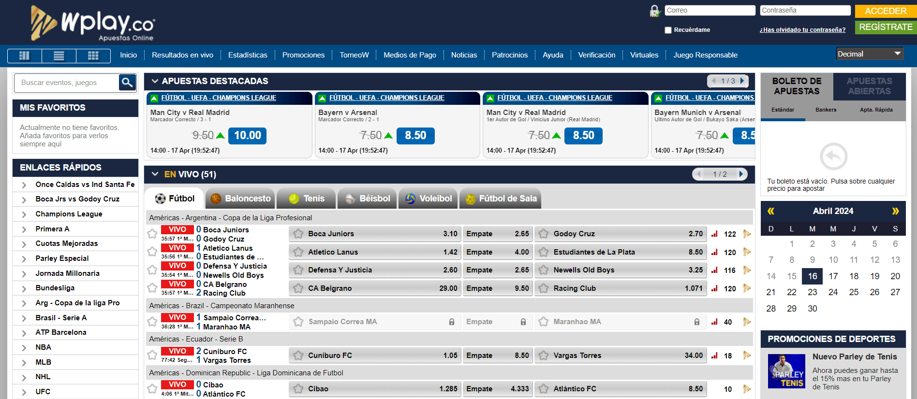Click the Contraseña password field

coord(805,10)
